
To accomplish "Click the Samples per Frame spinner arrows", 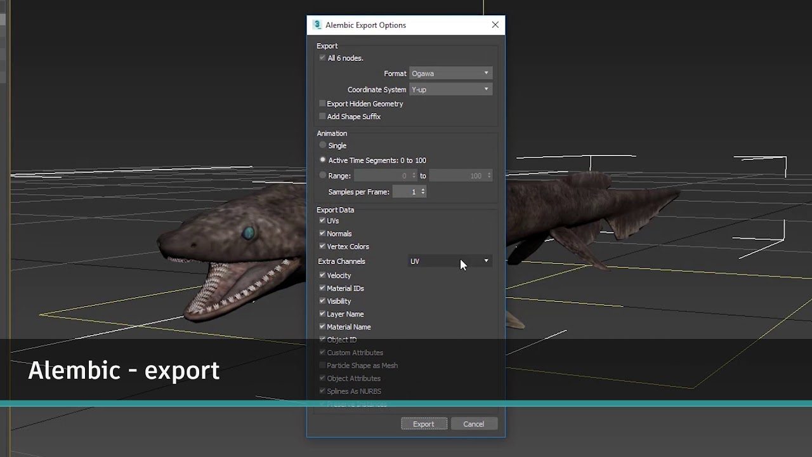I will [423, 192].
